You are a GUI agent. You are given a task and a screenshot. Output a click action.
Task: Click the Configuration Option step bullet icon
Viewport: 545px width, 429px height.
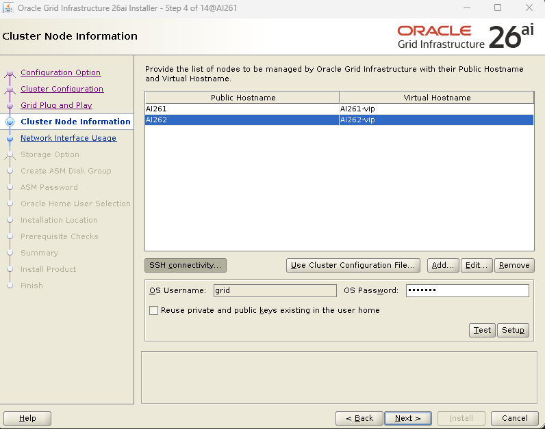(10, 73)
